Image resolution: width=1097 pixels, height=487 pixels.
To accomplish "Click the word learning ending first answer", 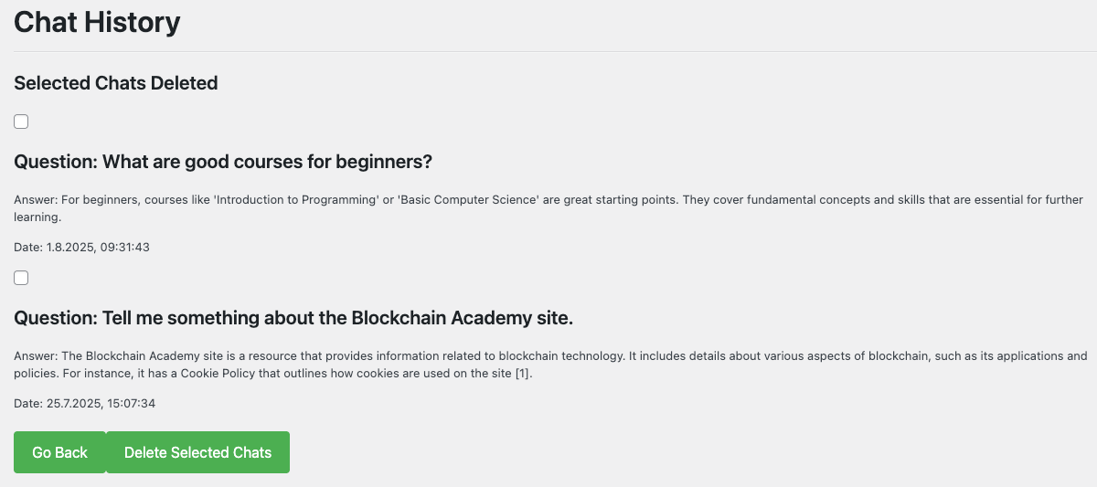I will point(36,217).
